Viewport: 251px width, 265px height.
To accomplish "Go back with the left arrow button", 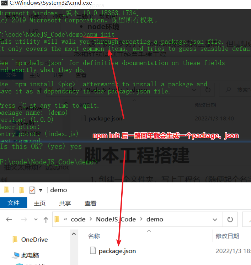I will [9, 220].
